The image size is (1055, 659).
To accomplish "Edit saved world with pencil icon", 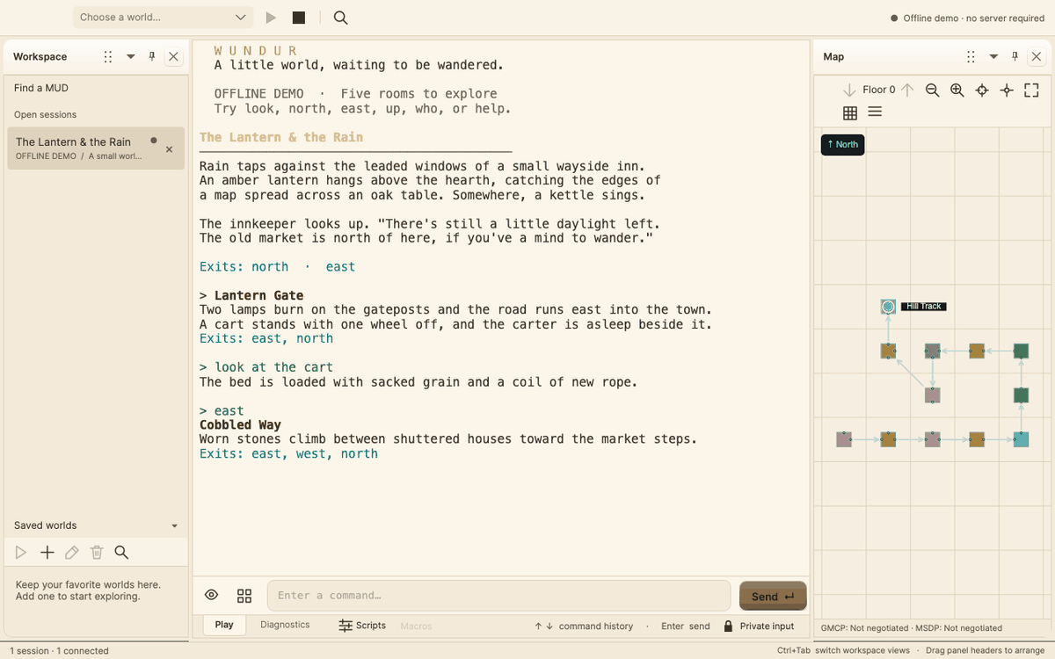I will [x=72, y=553].
